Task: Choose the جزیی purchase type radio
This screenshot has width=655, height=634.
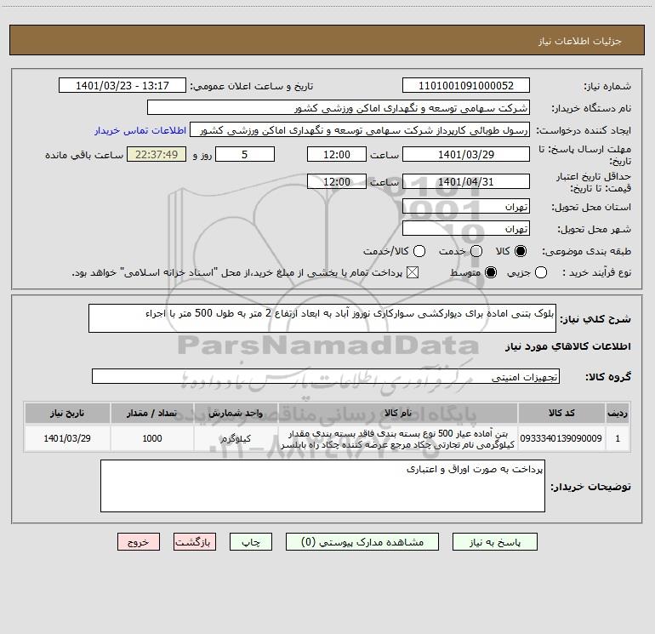Action: point(540,272)
